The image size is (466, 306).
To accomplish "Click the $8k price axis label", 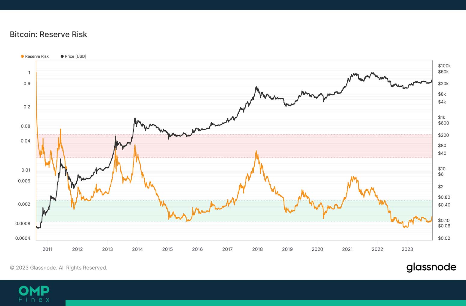I will click(442, 94).
